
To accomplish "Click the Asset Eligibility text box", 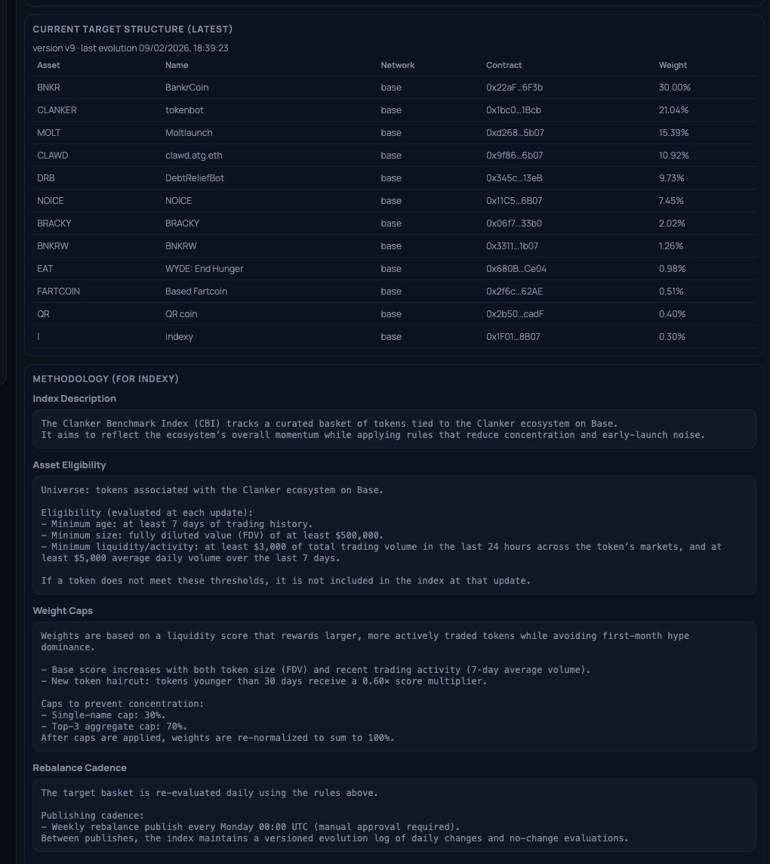I will point(394,535).
